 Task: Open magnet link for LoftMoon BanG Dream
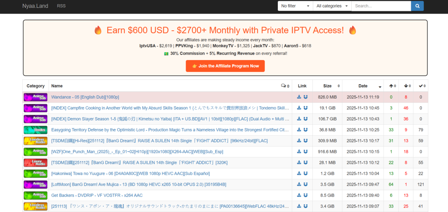pos(305,184)
